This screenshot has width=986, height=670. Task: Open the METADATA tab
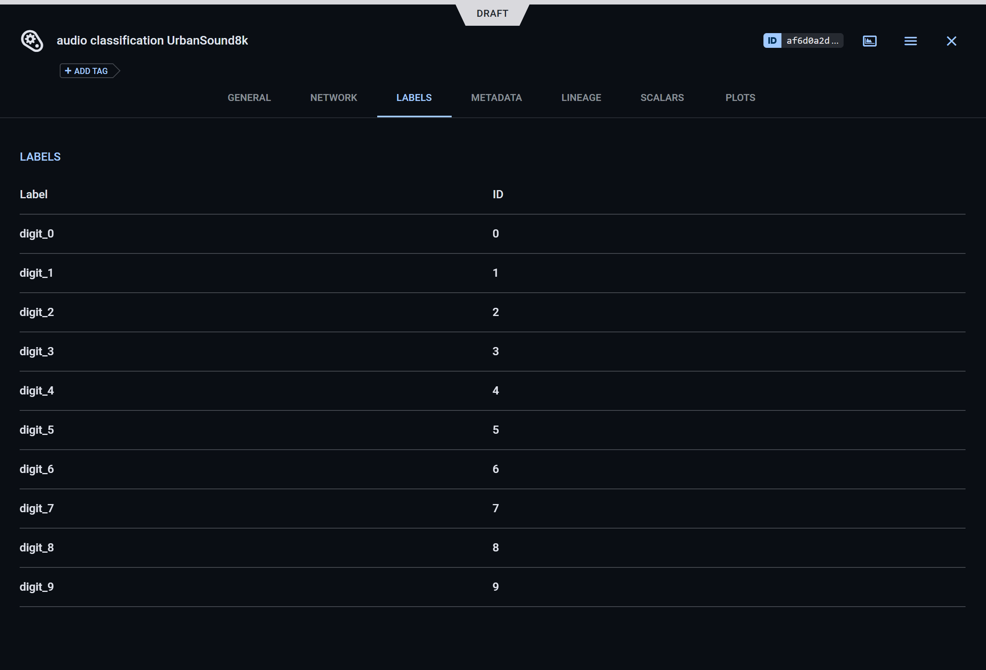point(496,97)
